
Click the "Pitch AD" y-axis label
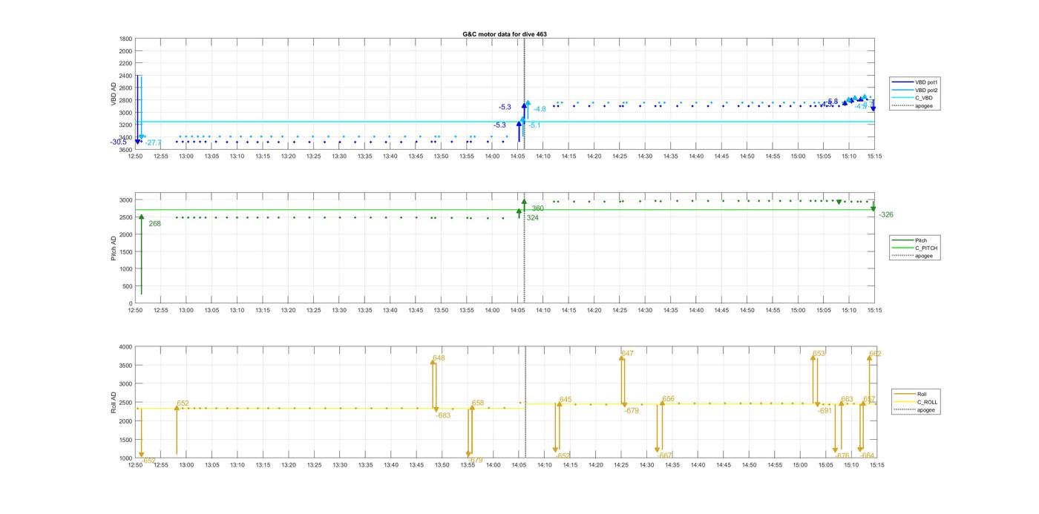tap(114, 248)
